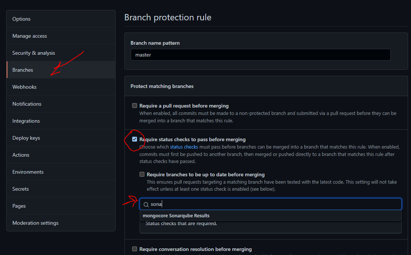Select Branches in the sidebar
Viewport: 411px width, 255px height.
coord(23,70)
